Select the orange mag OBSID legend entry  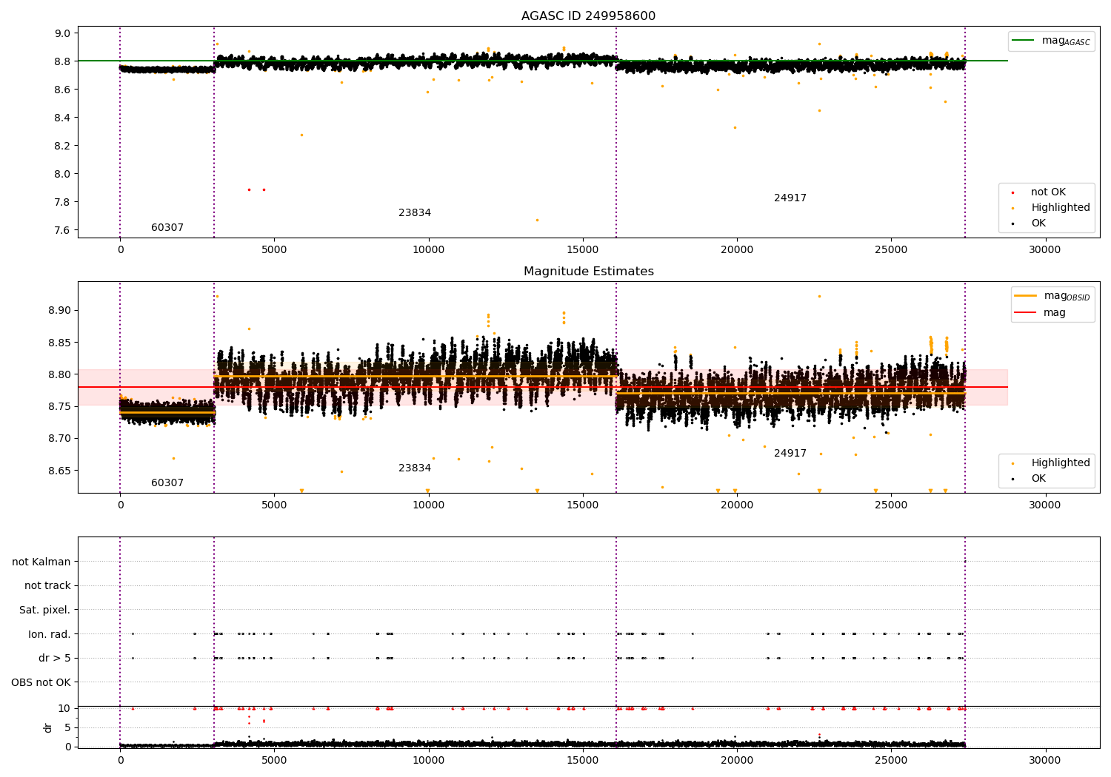pyautogui.click(x=1052, y=296)
